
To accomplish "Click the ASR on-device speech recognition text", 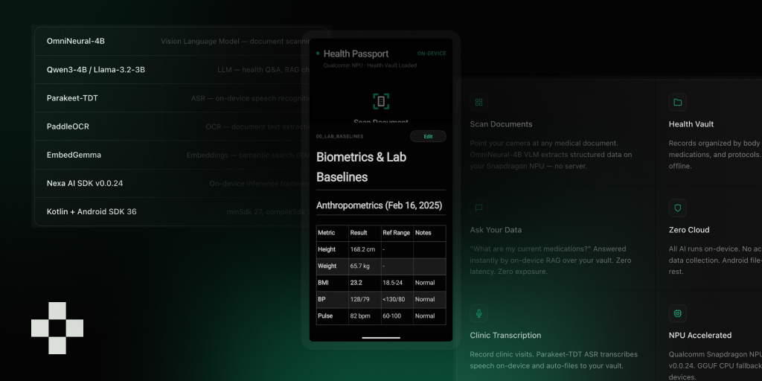I will coord(250,98).
